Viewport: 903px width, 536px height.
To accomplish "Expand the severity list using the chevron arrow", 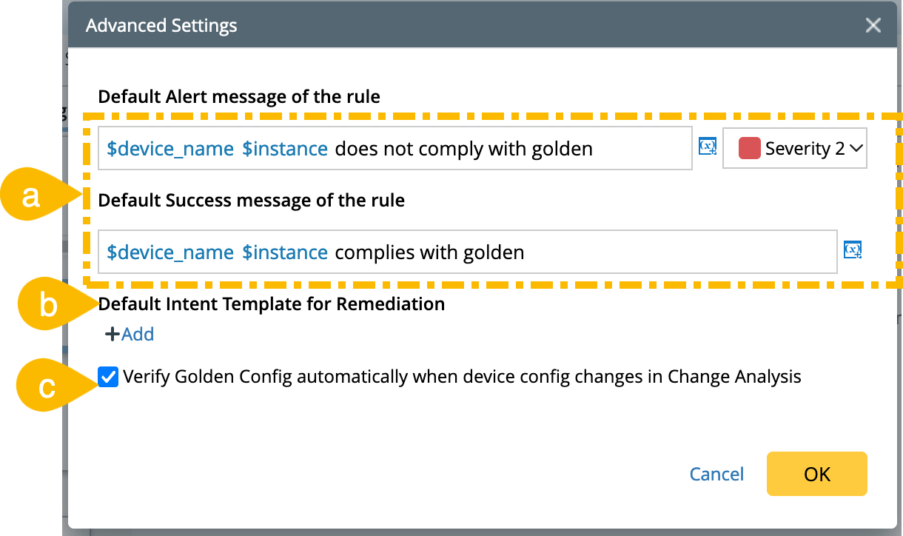I will point(856,149).
